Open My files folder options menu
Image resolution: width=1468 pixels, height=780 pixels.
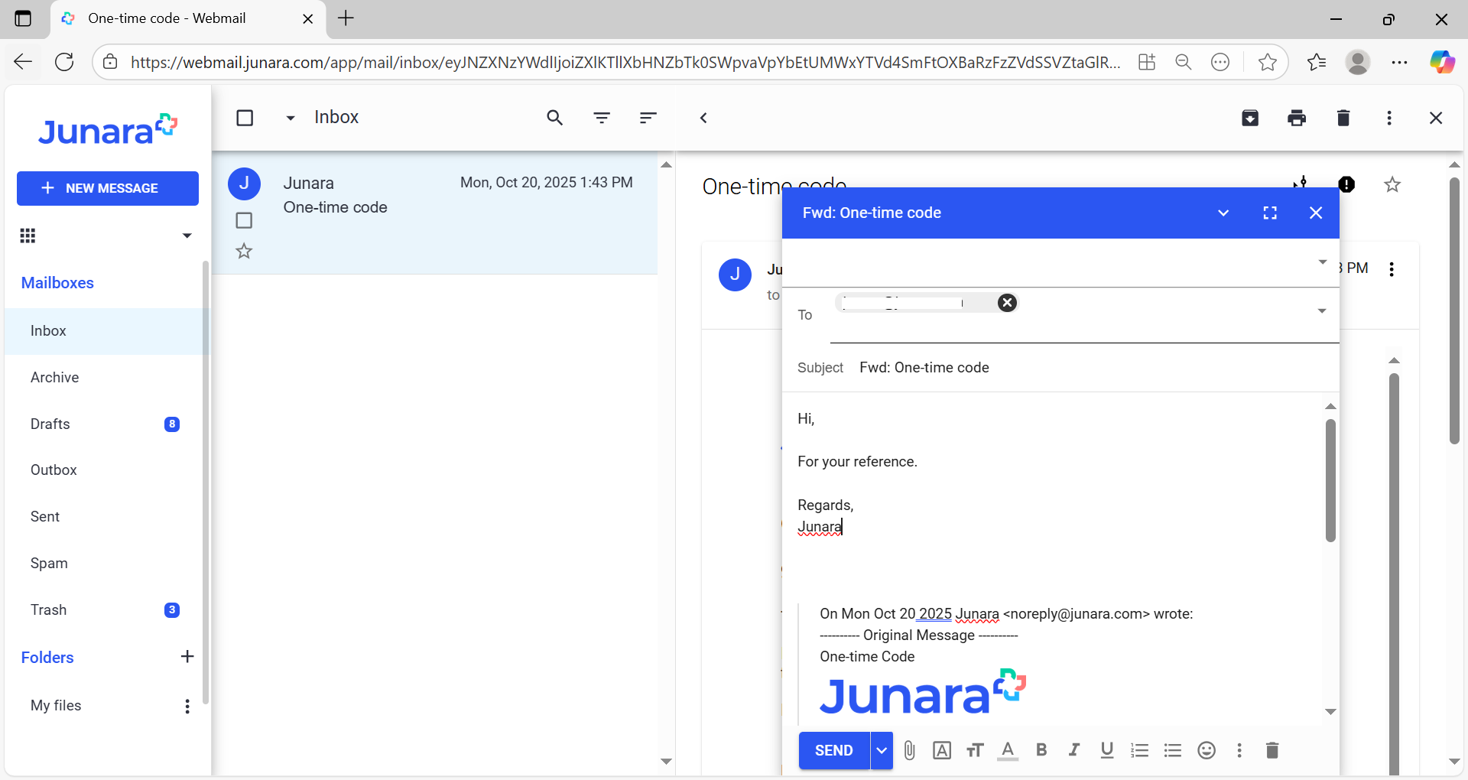coord(187,706)
